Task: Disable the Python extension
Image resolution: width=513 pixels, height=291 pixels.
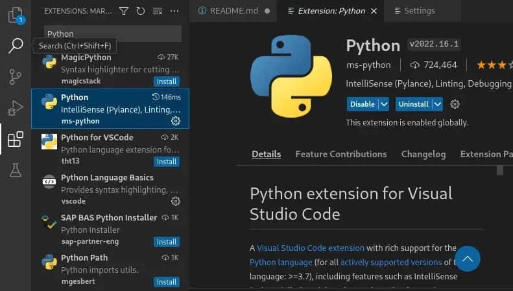Action: pos(362,104)
